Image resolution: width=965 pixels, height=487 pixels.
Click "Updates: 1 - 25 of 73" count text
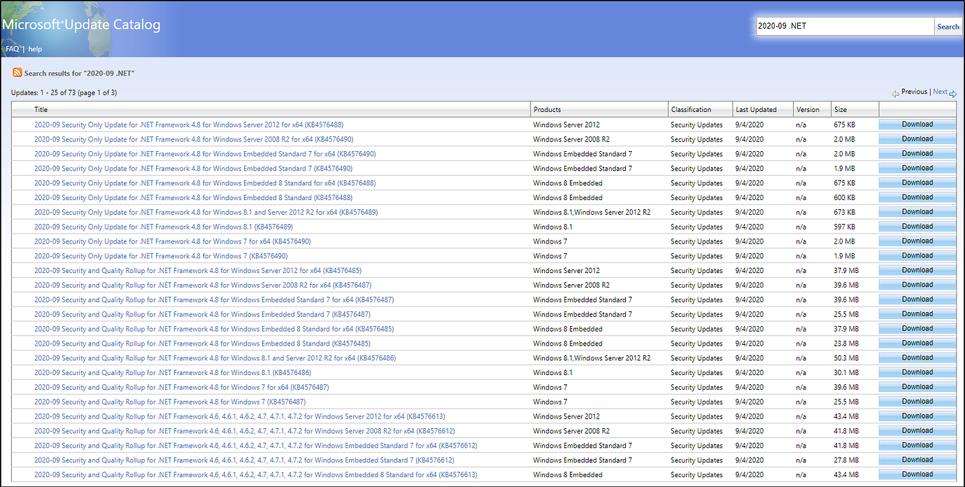(x=64, y=93)
